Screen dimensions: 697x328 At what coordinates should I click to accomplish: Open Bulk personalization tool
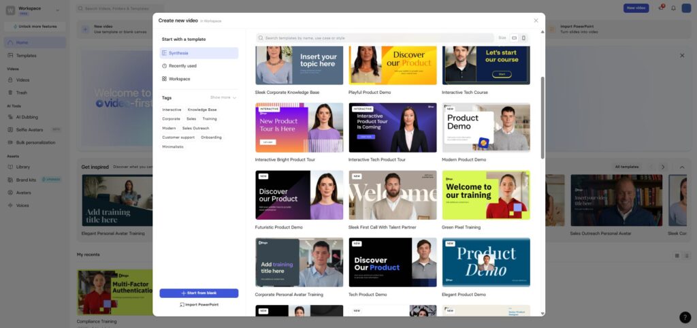(35, 143)
